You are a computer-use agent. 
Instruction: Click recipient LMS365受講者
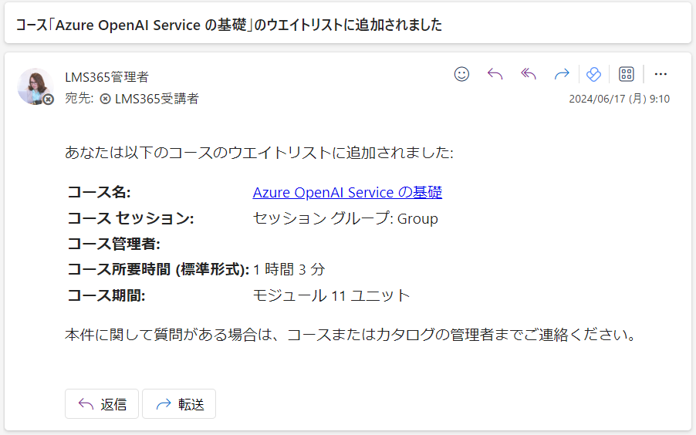tap(157, 98)
